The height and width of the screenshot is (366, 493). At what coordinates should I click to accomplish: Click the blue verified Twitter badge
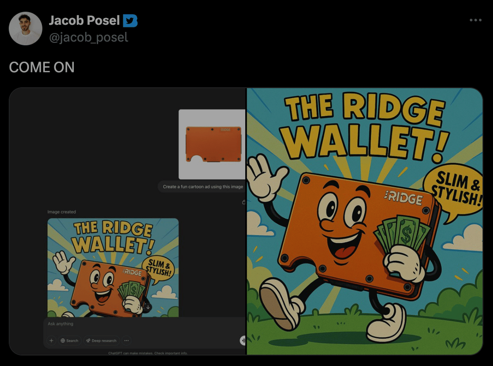(130, 21)
